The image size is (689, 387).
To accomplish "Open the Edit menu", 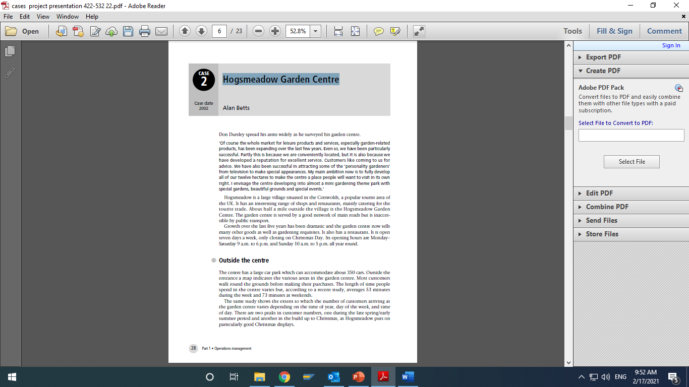I will 25,17.
